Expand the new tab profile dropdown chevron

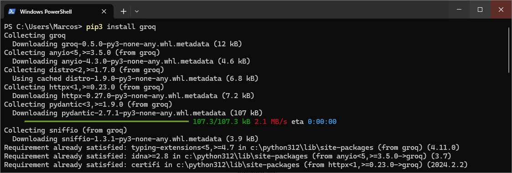click(x=137, y=11)
